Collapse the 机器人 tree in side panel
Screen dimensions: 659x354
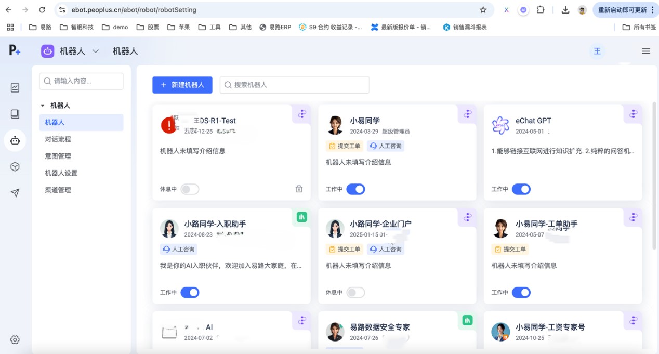click(43, 106)
